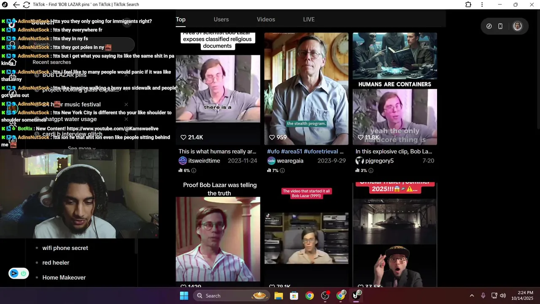This screenshot has height=304, width=540.
Task: Open Google Chrome from the taskbar
Action: click(x=310, y=296)
